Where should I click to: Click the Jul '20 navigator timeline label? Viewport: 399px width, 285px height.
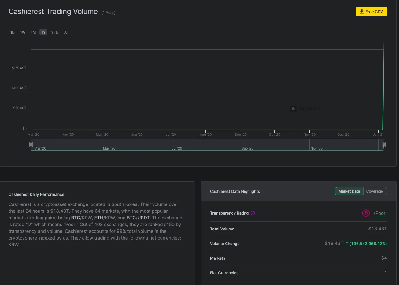pos(177,148)
